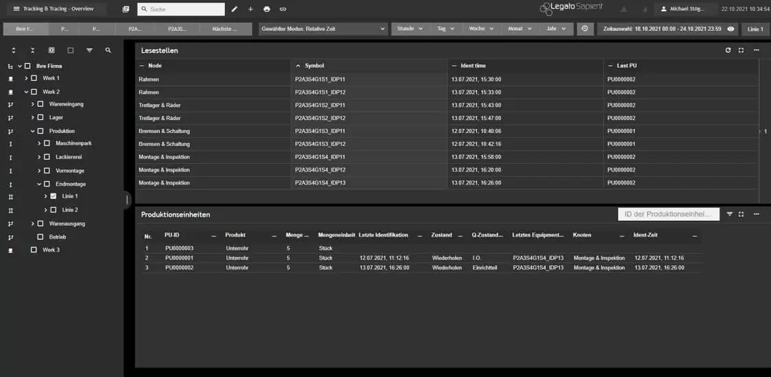Select the Ihre F... breadcrumb tab

pos(25,29)
